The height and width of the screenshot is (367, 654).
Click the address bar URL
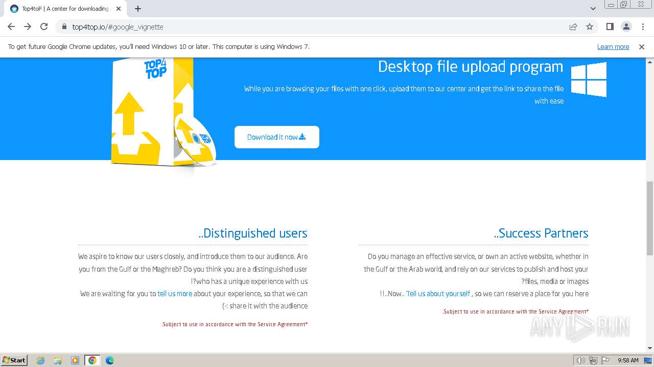tap(118, 27)
